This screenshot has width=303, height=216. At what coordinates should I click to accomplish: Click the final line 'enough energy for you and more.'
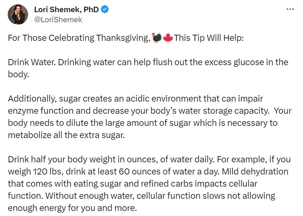(x=73, y=208)
